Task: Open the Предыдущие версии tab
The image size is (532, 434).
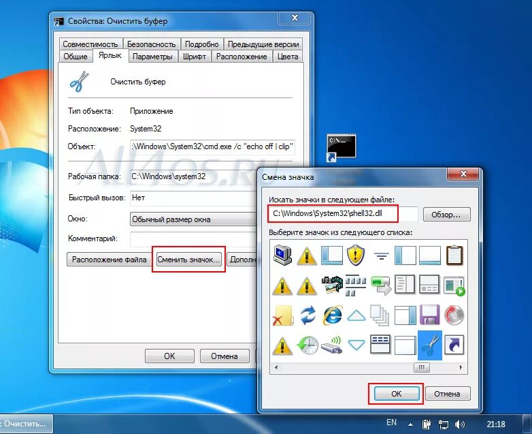Action: click(263, 44)
